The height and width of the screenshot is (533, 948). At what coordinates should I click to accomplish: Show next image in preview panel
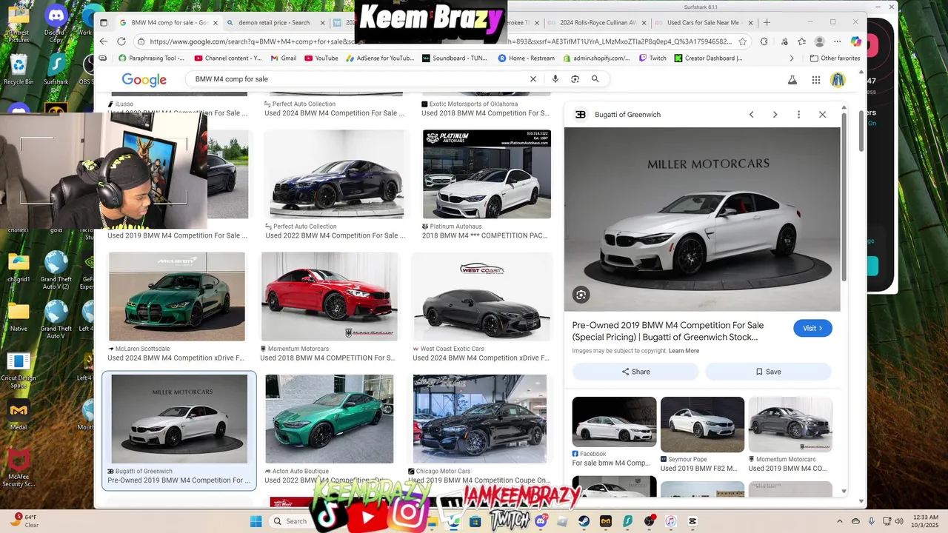775,115
